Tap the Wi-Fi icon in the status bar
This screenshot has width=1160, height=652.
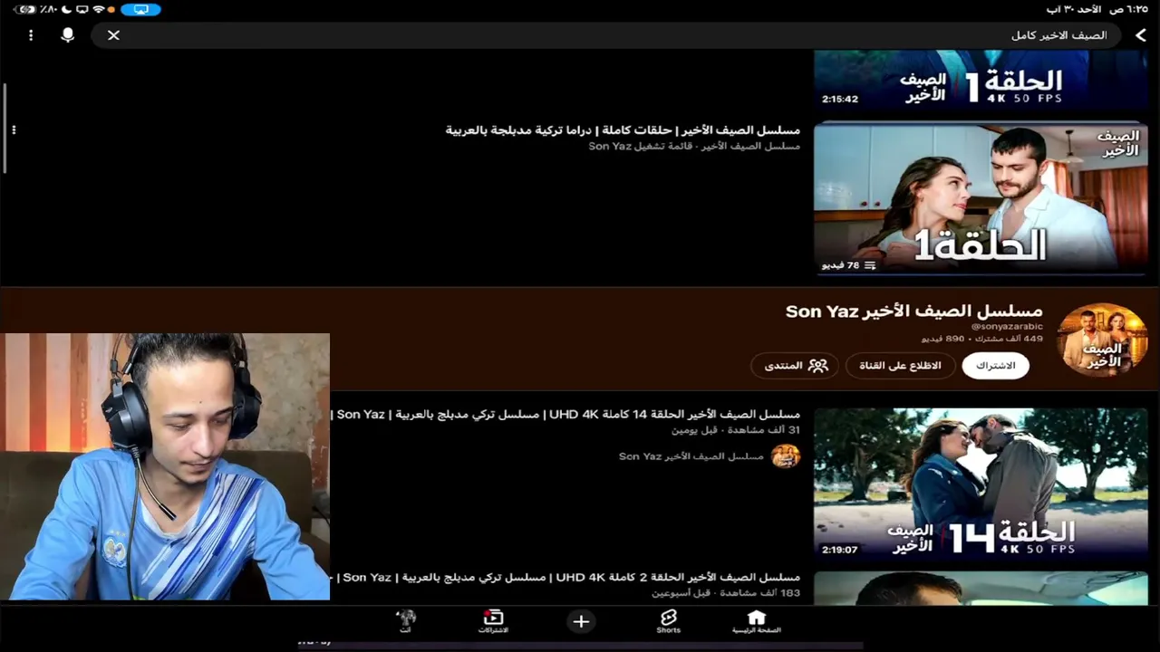tap(99, 9)
